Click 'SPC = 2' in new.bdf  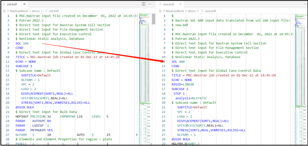click(184, 112)
